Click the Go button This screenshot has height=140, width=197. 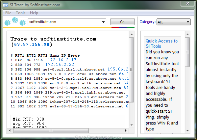[122, 22]
